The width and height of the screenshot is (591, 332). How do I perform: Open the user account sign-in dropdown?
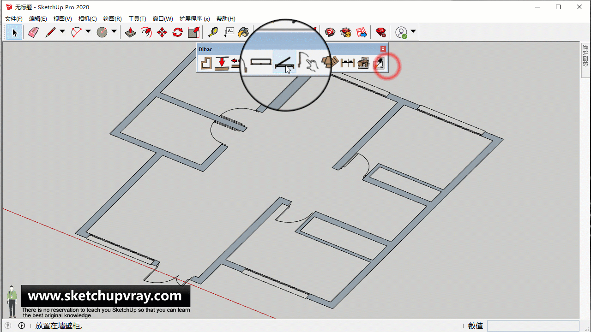413,32
